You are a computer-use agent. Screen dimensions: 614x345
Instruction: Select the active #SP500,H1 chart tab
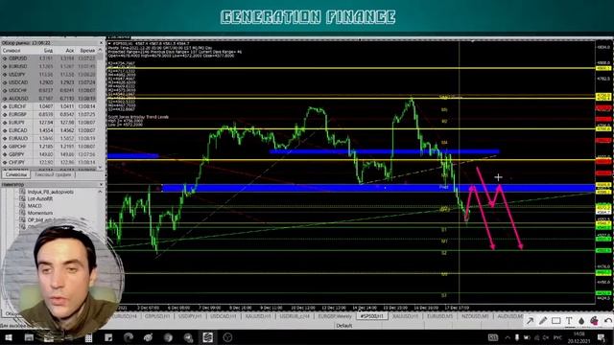pyautogui.click(x=372, y=316)
